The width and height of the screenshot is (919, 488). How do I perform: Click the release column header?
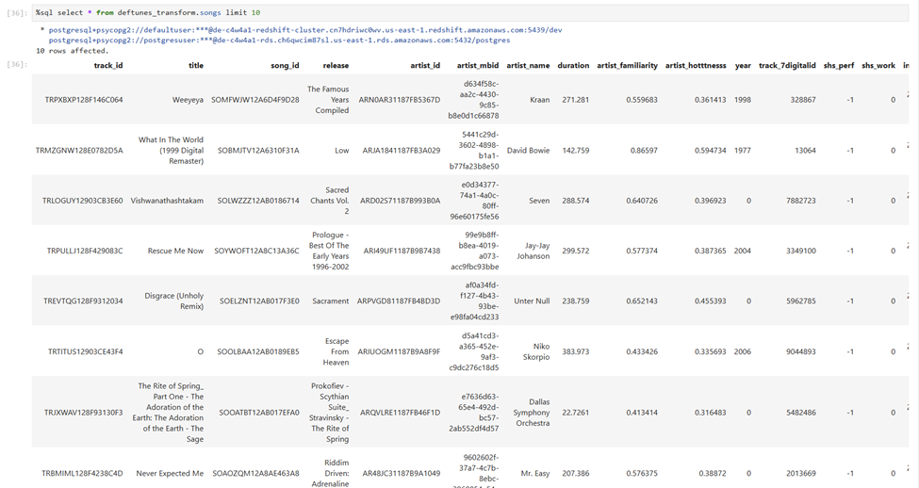tap(336, 66)
